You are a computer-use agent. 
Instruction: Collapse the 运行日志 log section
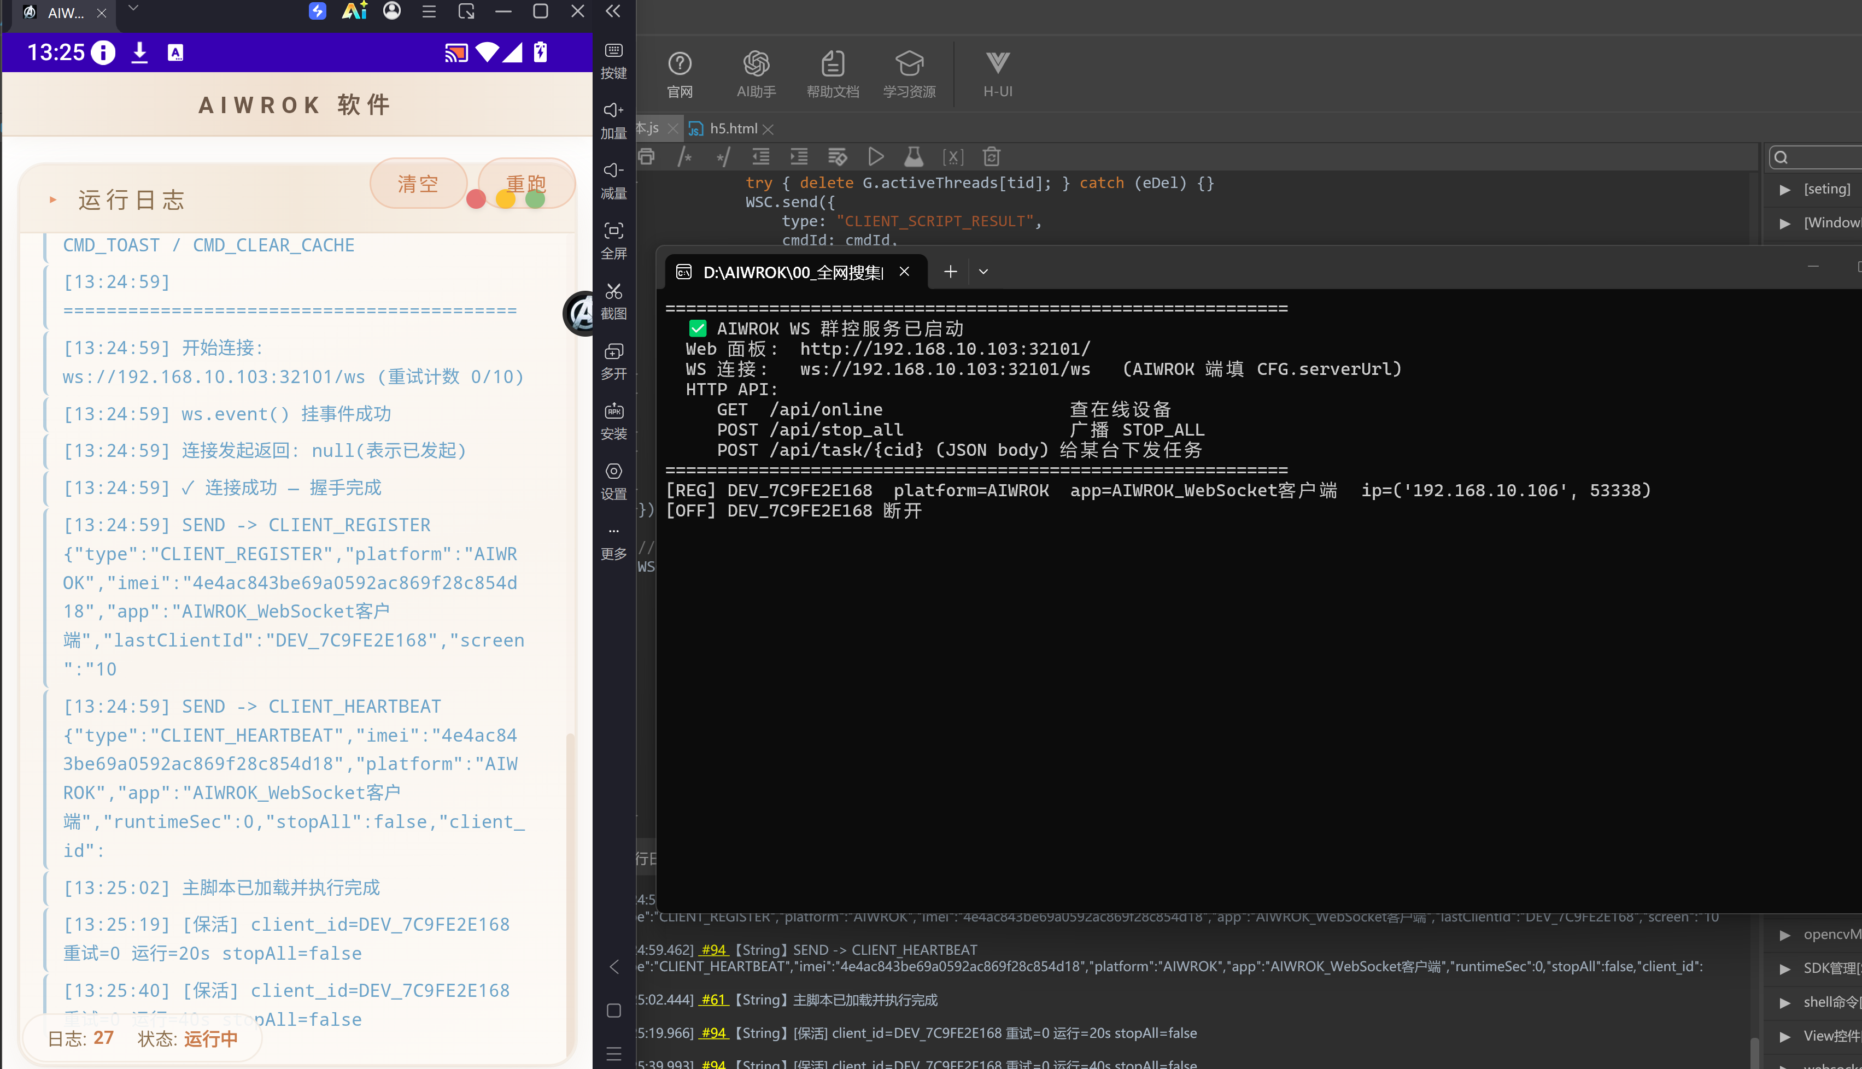click(53, 199)
